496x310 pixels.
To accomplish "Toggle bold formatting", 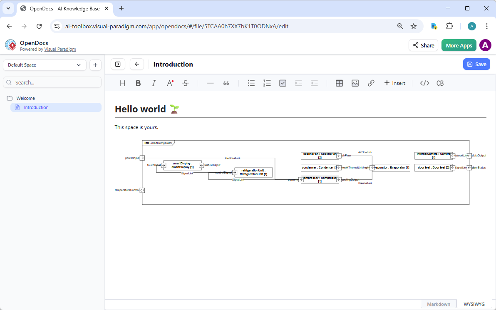I will point(138,83).
